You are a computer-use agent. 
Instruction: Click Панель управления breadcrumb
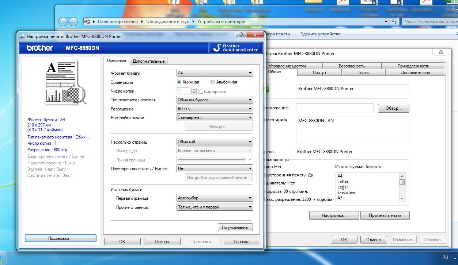(x=118, y=22)
